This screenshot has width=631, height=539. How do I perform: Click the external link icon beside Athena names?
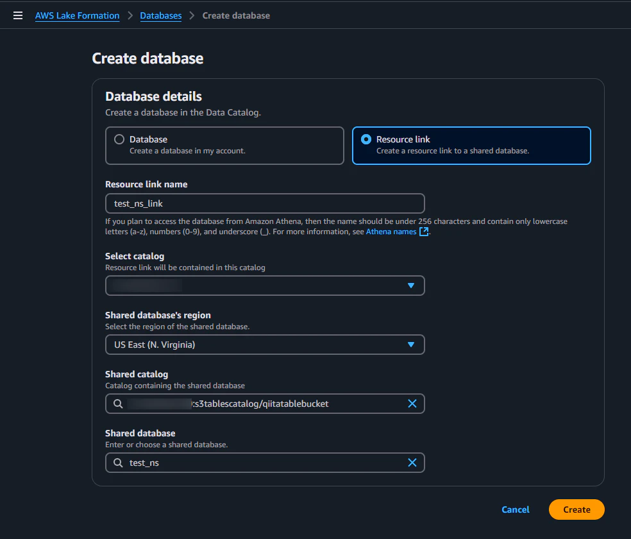pyautogui.click(x=424, y=232)
